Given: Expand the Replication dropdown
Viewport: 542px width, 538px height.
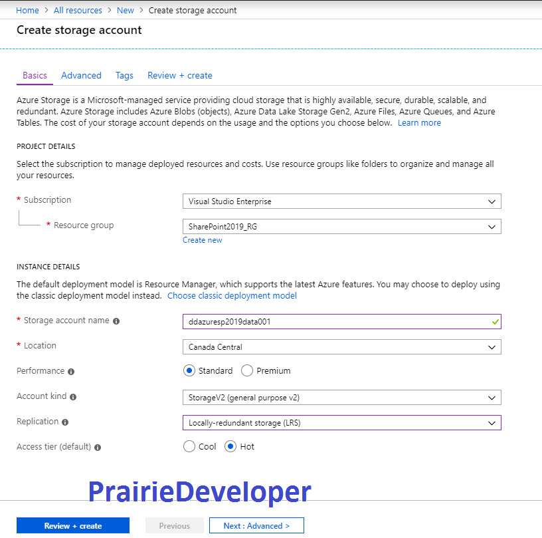Looking at the screenshot, I should (x=342, y=423).
